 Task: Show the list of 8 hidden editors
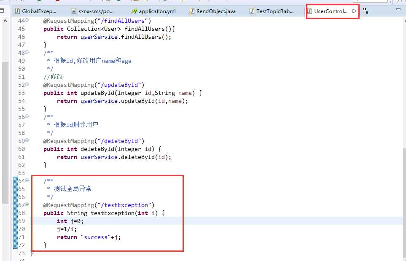[x=366, y=11]
